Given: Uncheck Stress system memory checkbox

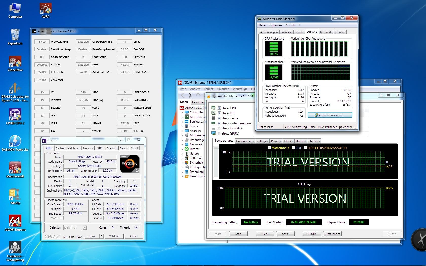Looking at the screenshot, I should pos(219,123).
